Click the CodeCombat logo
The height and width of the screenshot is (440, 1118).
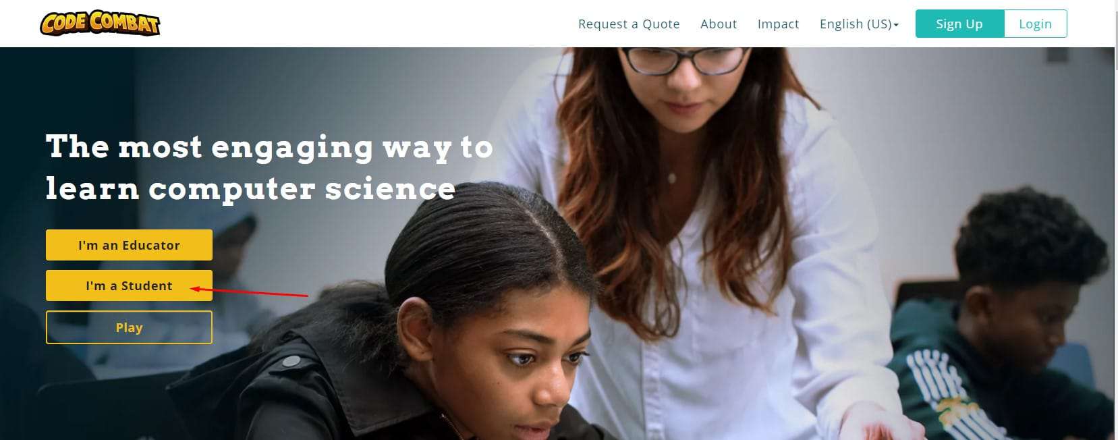100,23
